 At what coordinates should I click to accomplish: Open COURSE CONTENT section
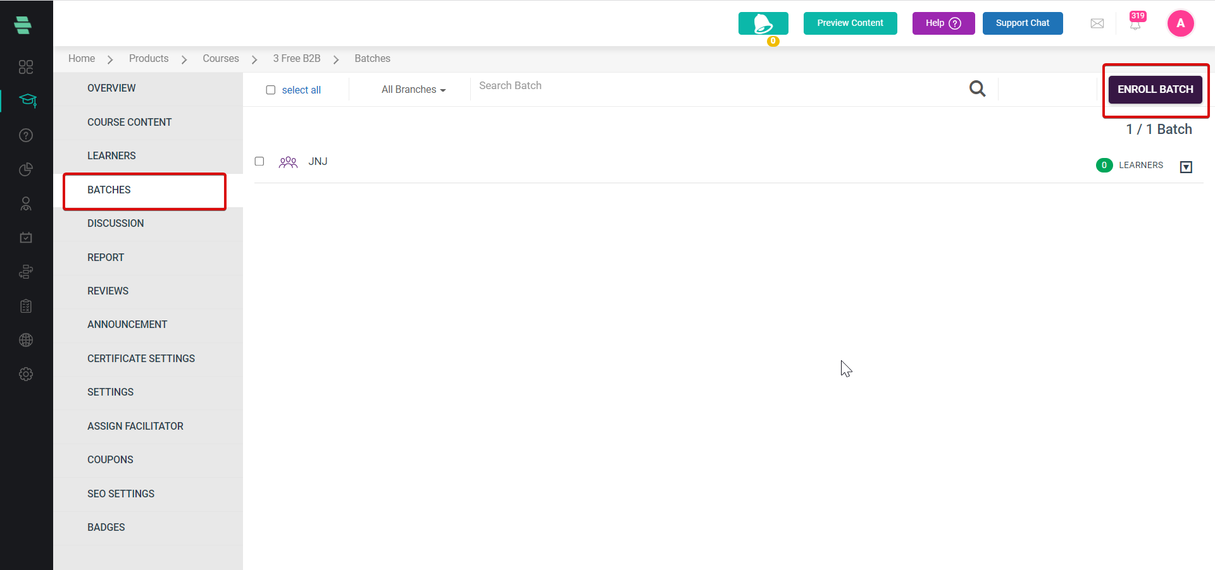point(148,122)
